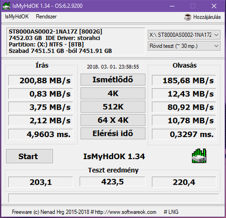Expand the X:\ ST8000AS0002 drive dropdown
This screenshot has height=218, width=226.
[x=184, y=35]
